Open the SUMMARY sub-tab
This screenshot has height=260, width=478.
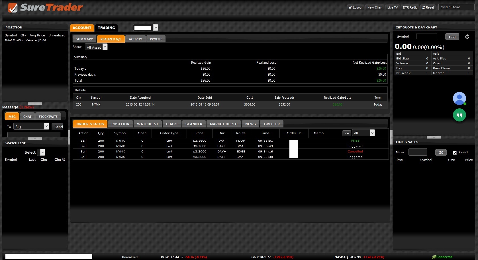click(85, 39)
